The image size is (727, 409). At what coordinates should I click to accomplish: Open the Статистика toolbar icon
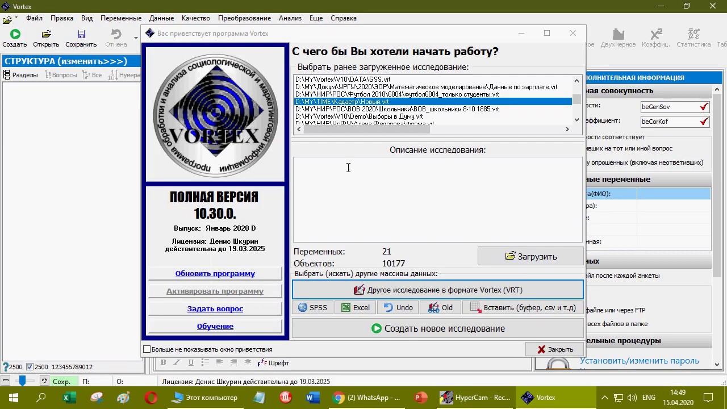click(693, 35)
